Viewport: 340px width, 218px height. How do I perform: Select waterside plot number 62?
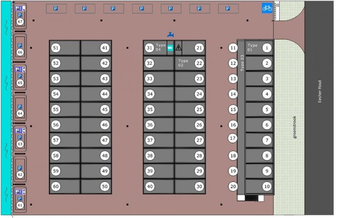pyautogui.click(x=20, y=175)
